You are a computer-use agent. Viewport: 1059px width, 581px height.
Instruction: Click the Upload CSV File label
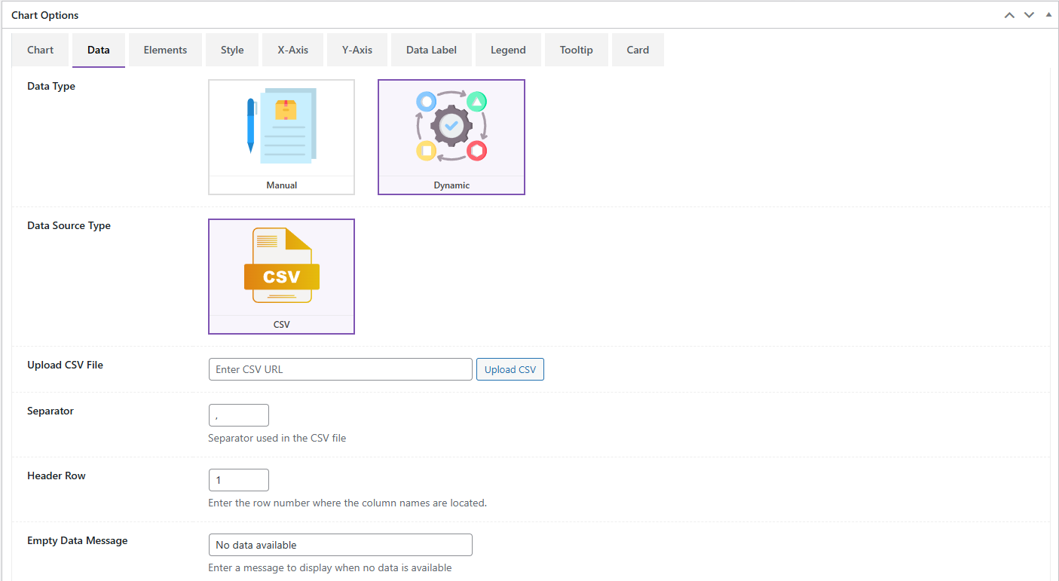(66, 365)
